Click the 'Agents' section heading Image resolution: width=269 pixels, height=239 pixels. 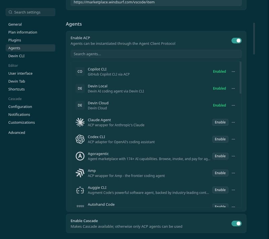[74, 24]
